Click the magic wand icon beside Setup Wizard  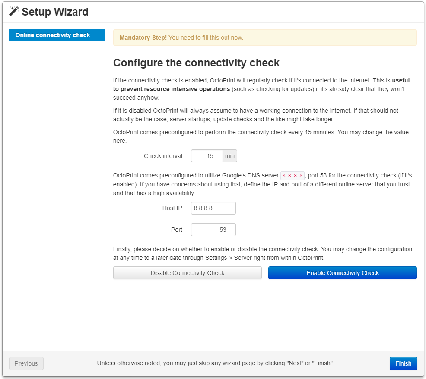tap(13, 11)
